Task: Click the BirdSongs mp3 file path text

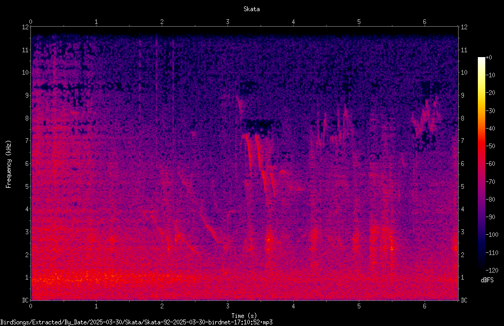Action: (x=136, y=322)
